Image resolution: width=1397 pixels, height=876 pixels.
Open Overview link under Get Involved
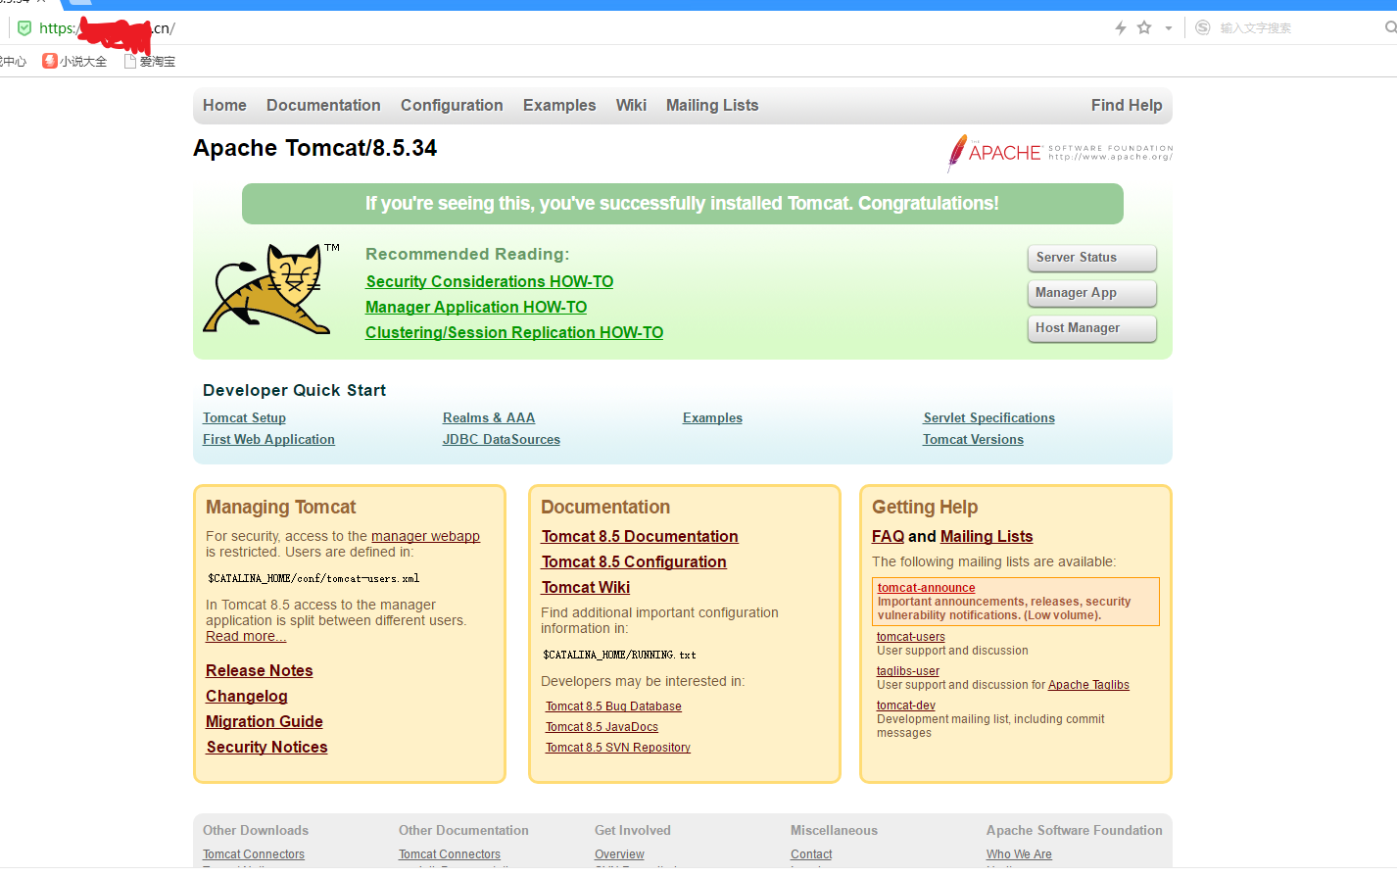tap(619, 854)
